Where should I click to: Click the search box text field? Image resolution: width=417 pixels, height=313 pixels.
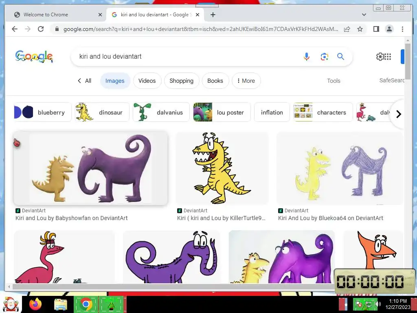pyautogui.click(x=186, y=56)
